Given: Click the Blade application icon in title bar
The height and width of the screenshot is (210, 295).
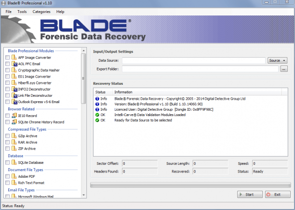Looking at the screenshot, I should click(x=3, y=3).
